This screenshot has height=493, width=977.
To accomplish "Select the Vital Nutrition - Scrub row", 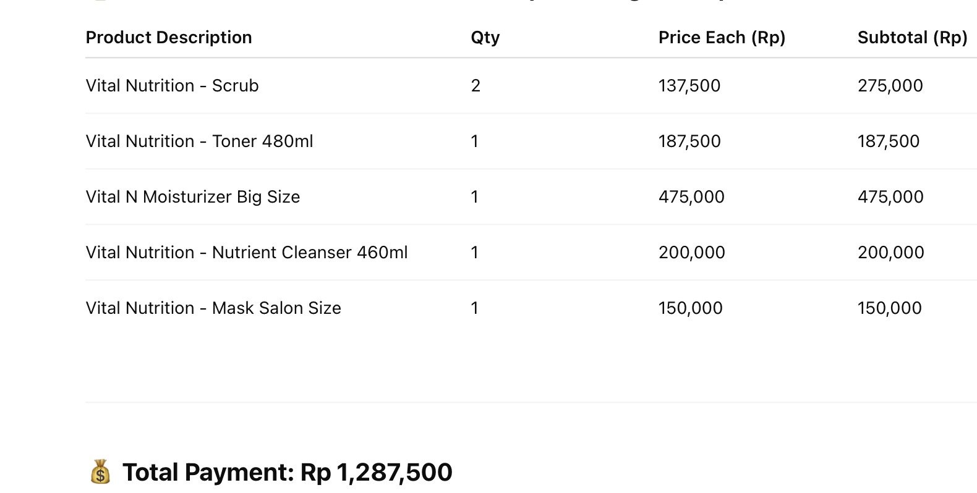I will tap(531, 86).
